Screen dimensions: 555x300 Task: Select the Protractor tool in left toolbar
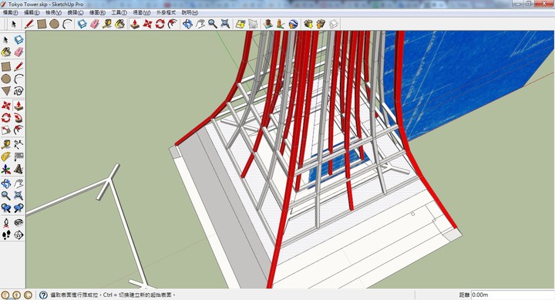tap(5, 157)
